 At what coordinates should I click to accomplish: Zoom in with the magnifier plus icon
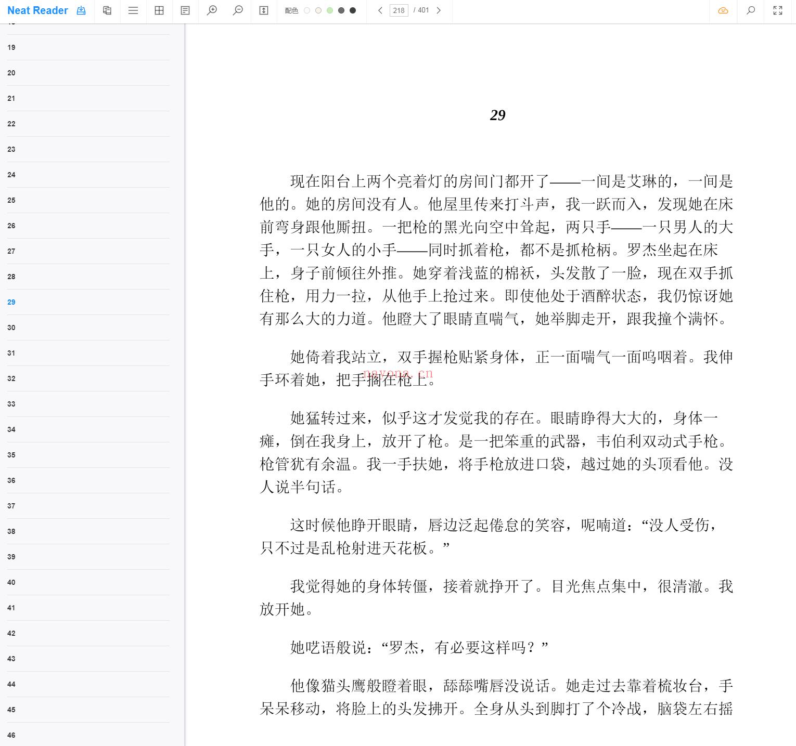(x=212, y=10)
